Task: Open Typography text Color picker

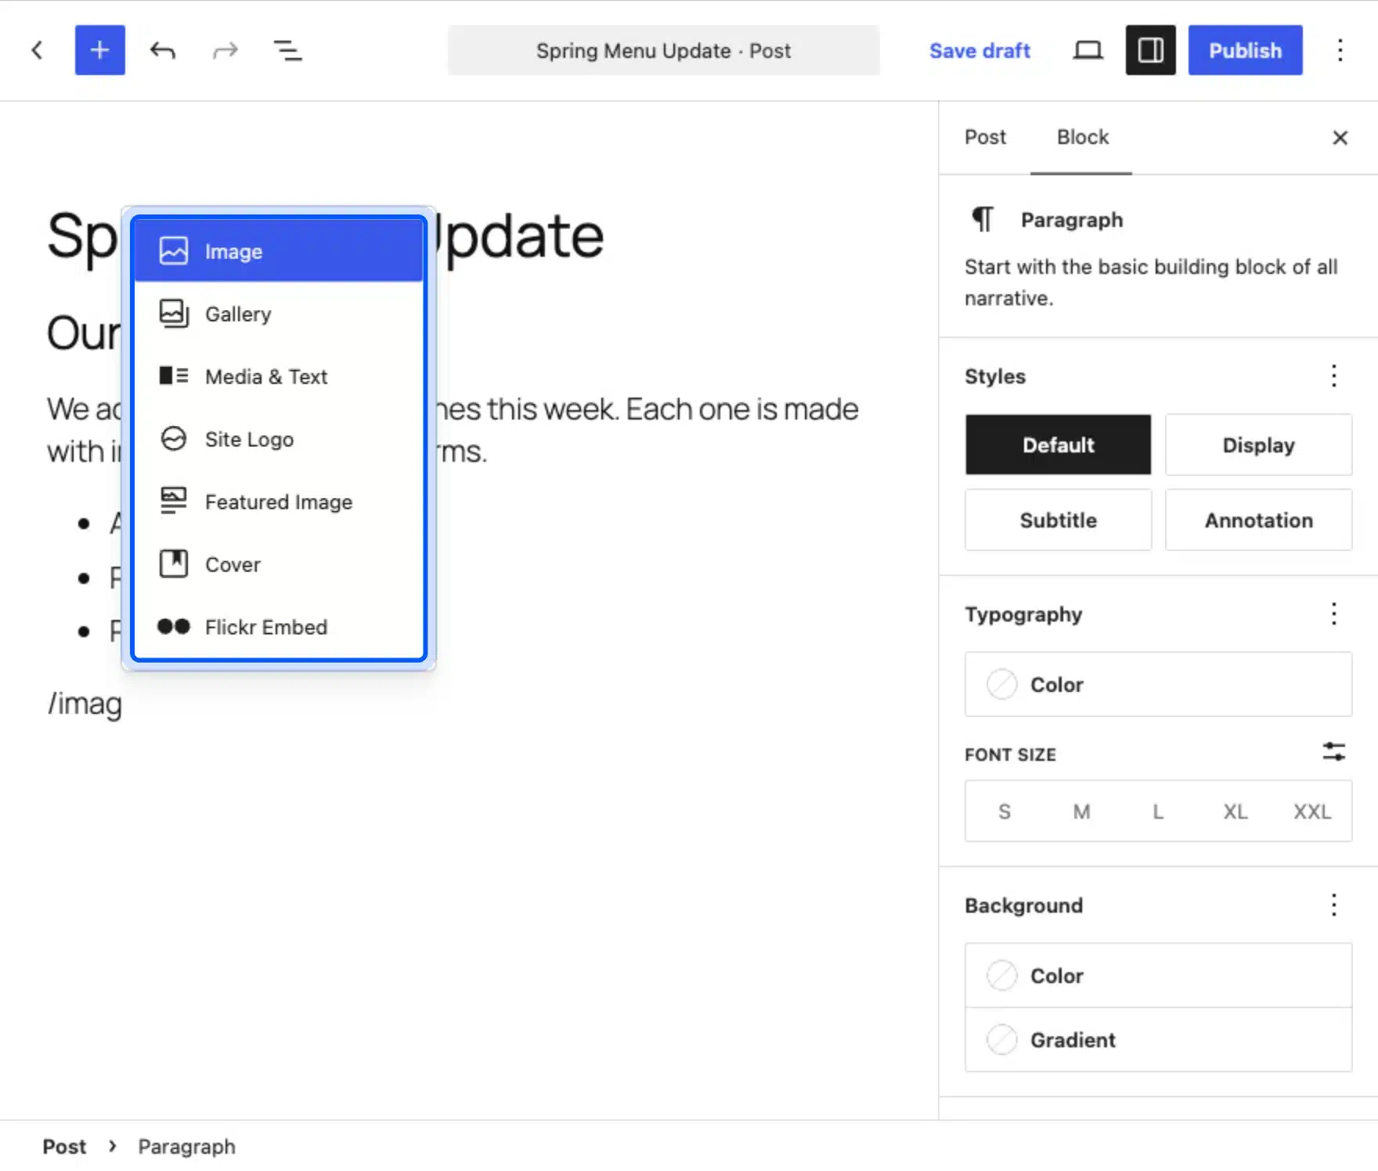Action: pos(1158,684)
